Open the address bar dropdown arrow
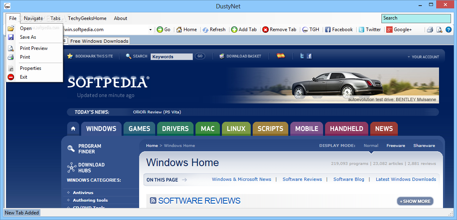Image resolution: width=457 pixels, height=220 pixels. click(150, 30)
